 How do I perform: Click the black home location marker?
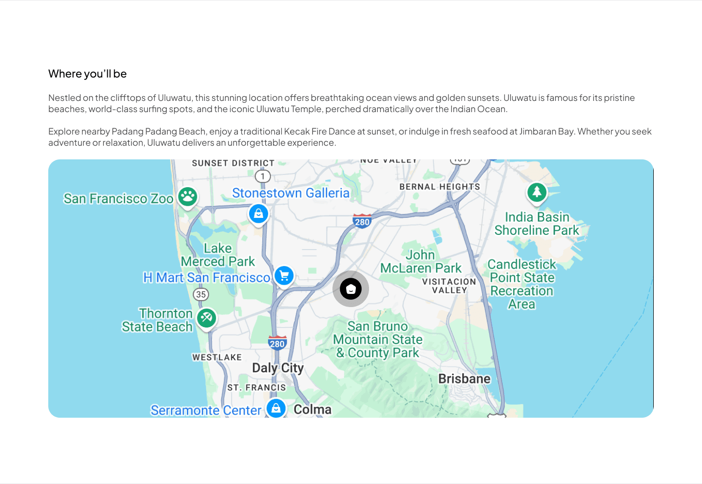point(351,289)
